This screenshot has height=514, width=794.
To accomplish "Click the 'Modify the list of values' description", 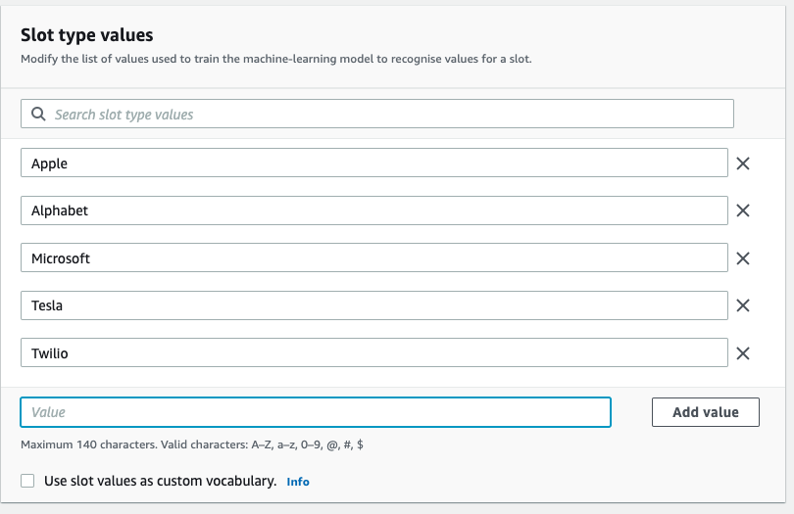I will (x=276, y=59).
